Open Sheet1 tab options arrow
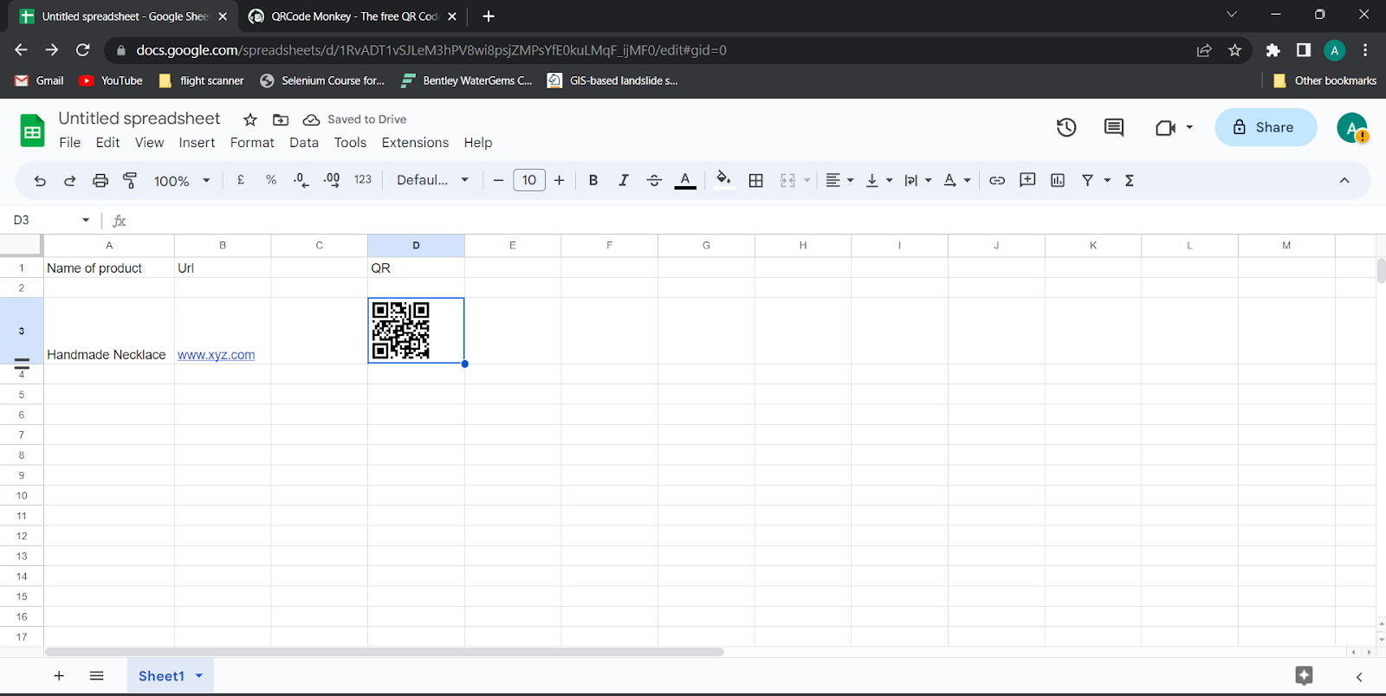Screen dimensions: 1386x696 [199, 675]
